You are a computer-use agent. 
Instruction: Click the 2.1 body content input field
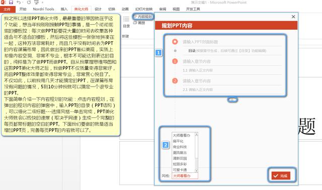point(232,90)
